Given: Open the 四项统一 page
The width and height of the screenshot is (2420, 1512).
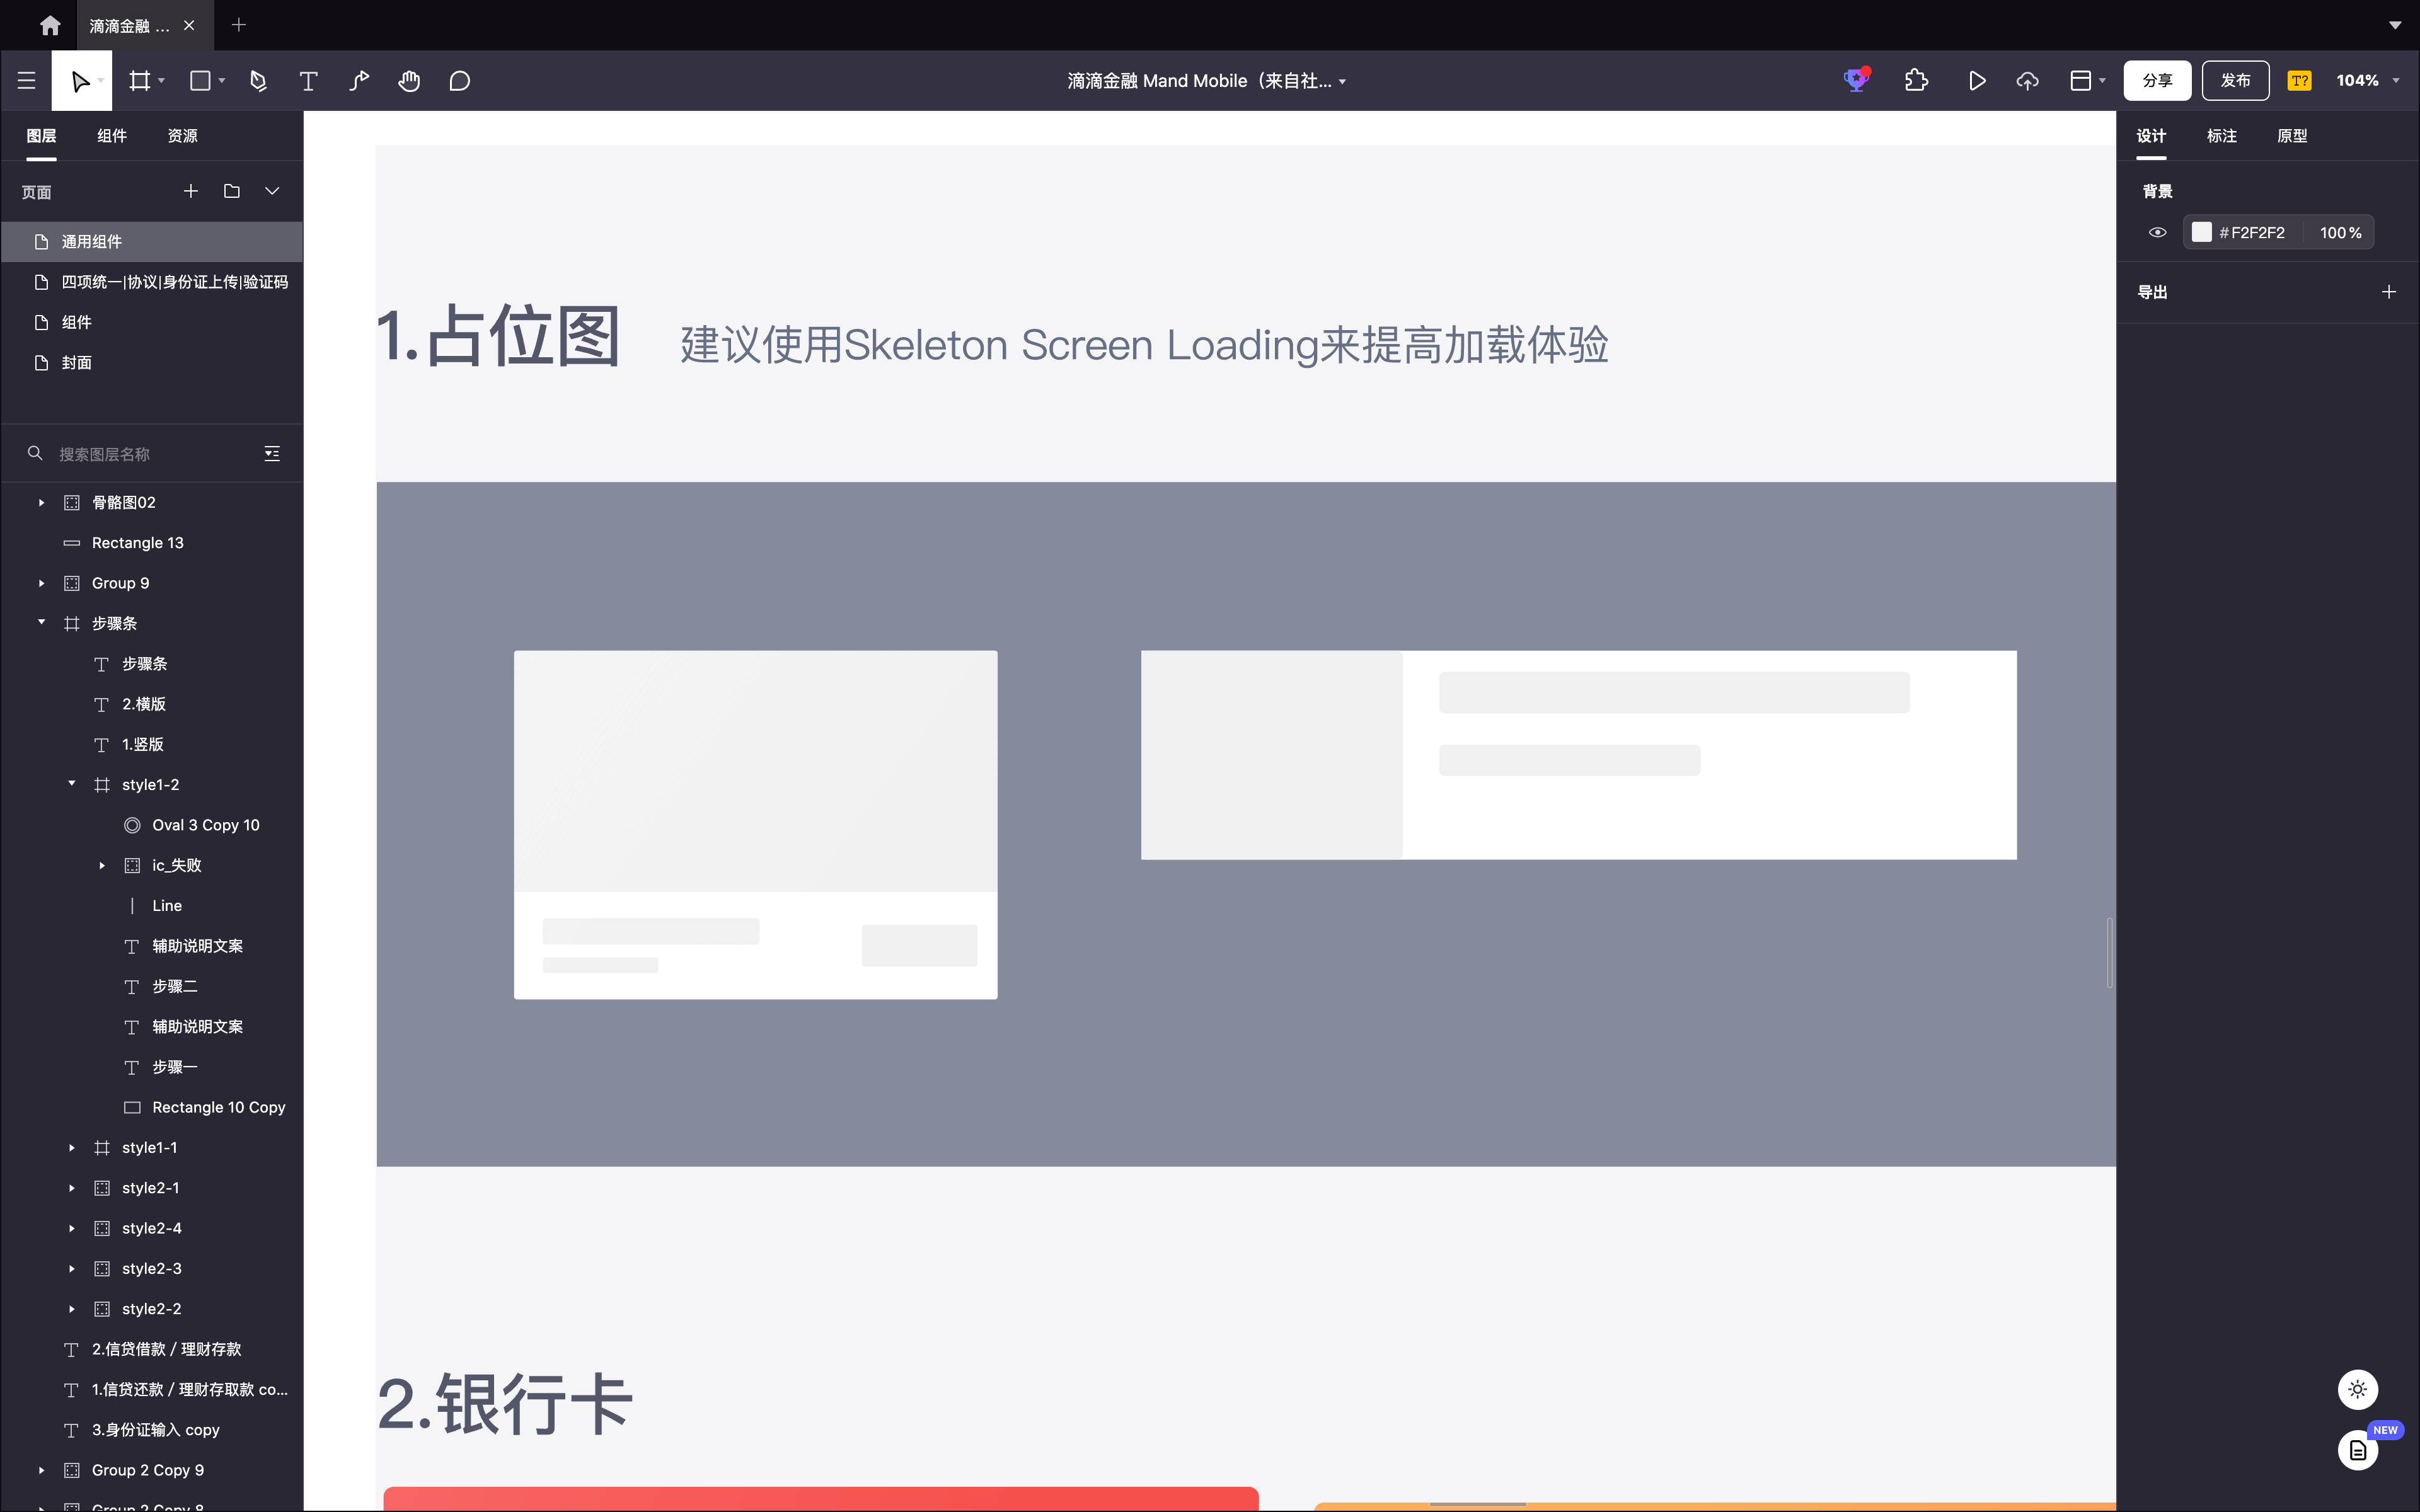Looking at the screenshot, I should tap(152, 282).
